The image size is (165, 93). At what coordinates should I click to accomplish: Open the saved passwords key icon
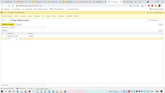[131, 6]
